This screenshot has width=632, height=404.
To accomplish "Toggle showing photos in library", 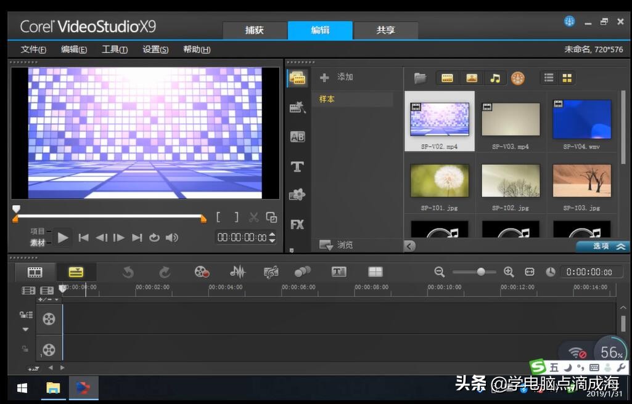I will (x=471, y=78).
